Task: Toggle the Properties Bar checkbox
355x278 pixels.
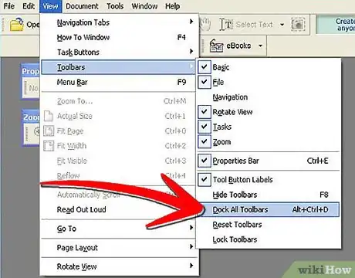Action: pos(205,161)
